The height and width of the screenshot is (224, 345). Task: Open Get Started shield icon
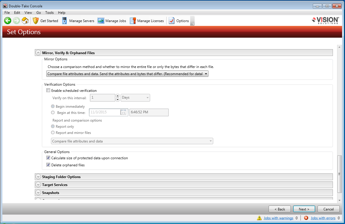pyautogui.click(x=36, y=21)
